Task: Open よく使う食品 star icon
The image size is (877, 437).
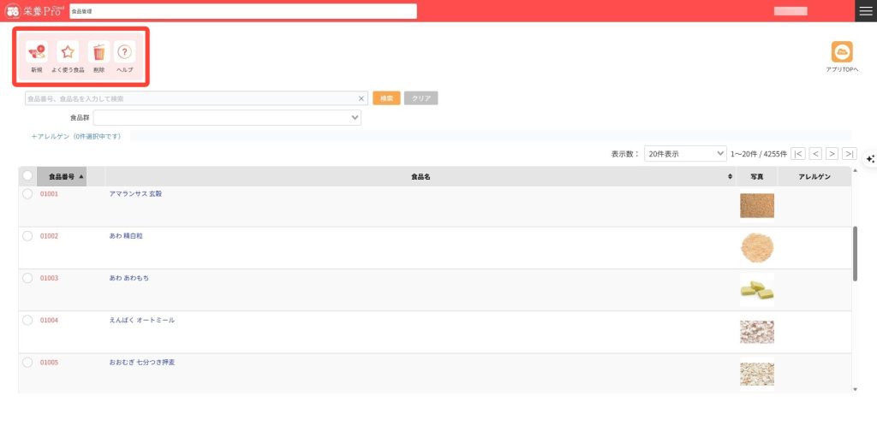Action: [x=68, y=52]
